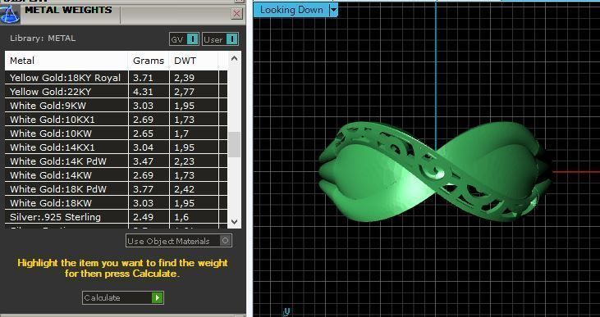Sort by the DWT column header
Viewport: 600px width, 317px height.
[x=193, y=61]
